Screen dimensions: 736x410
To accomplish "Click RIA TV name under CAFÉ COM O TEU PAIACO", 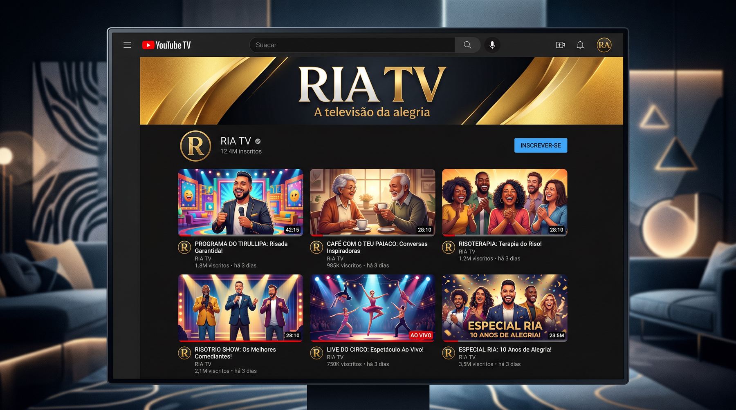I will click(335, 258).
